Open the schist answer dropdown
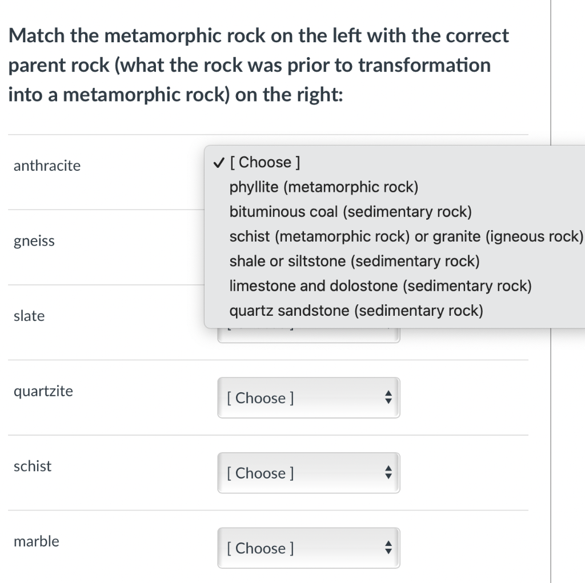The width and height of the screenshot is (585, 583). [x=308, y=473]
